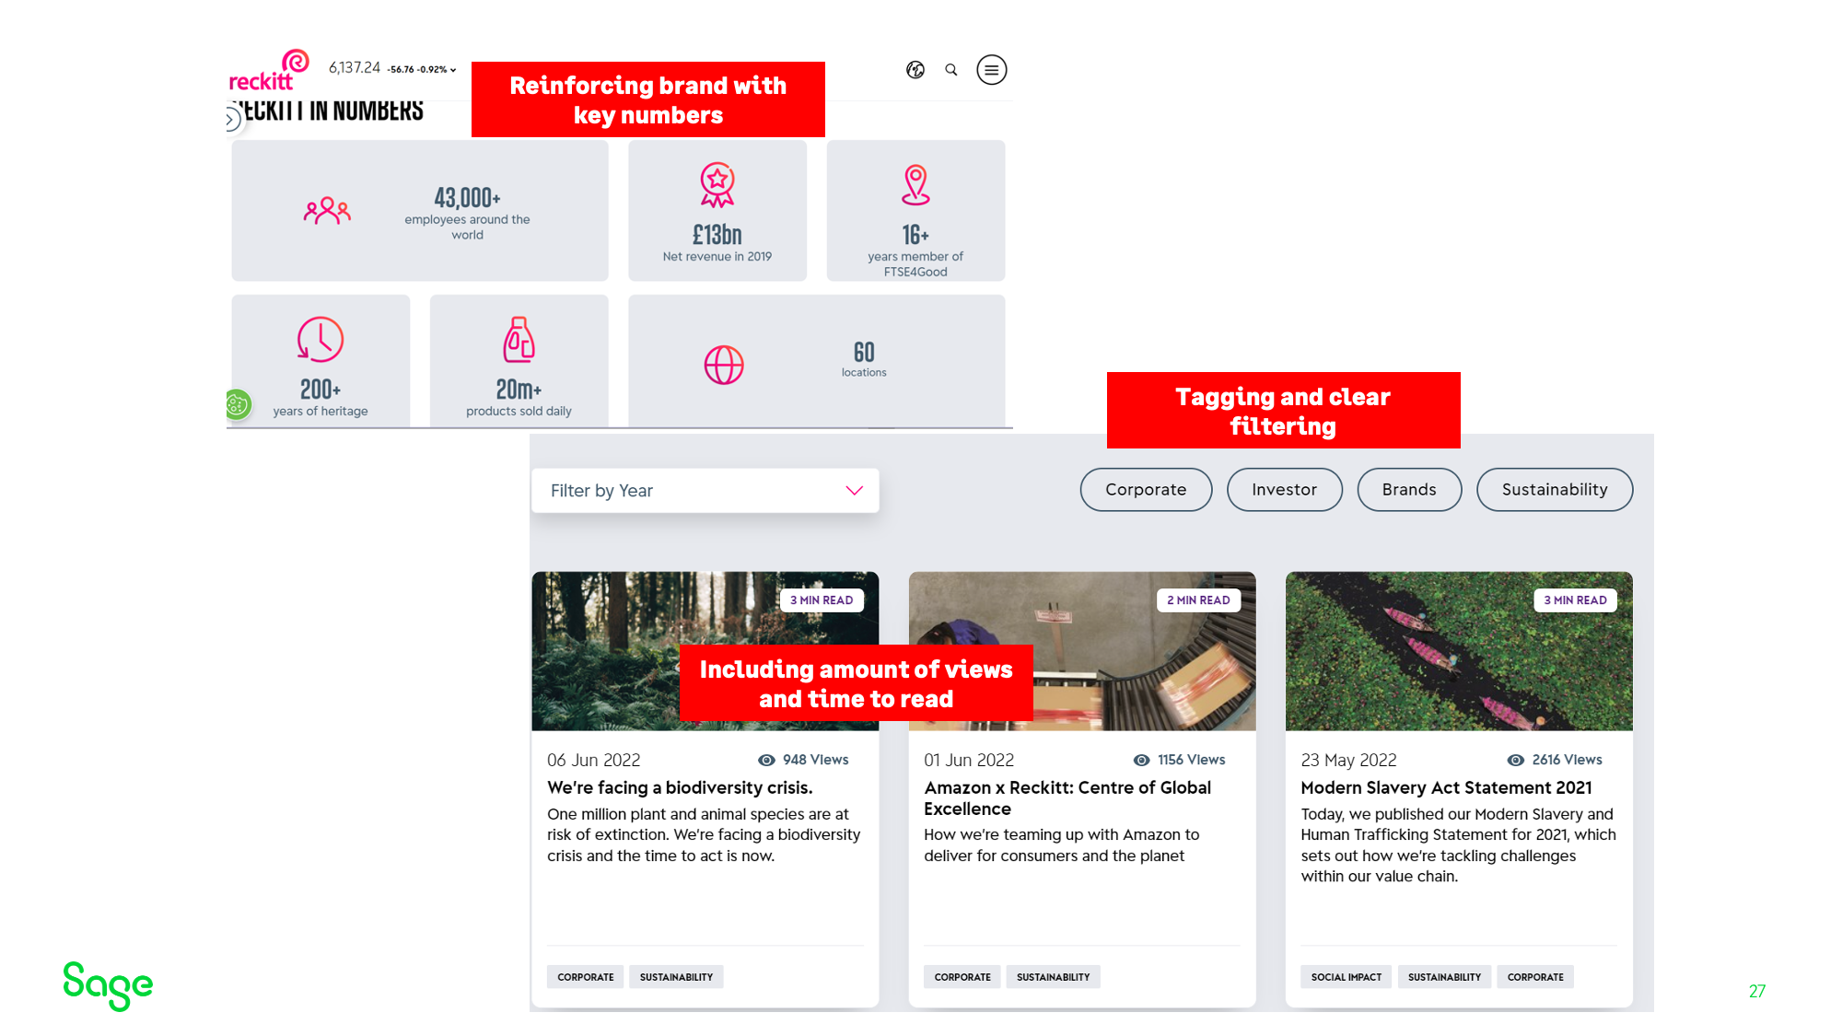Viewport: 1842px width, 1036px height.
Task: Open the globe language selector icon
Action: coord(915,70)
